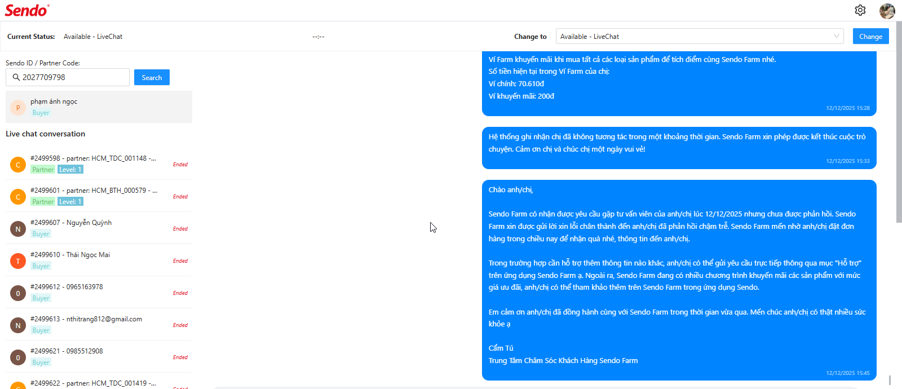Click Ended status of conversation #2499612
This screenshot has width=902, height=389.
[x=180, y=293]
